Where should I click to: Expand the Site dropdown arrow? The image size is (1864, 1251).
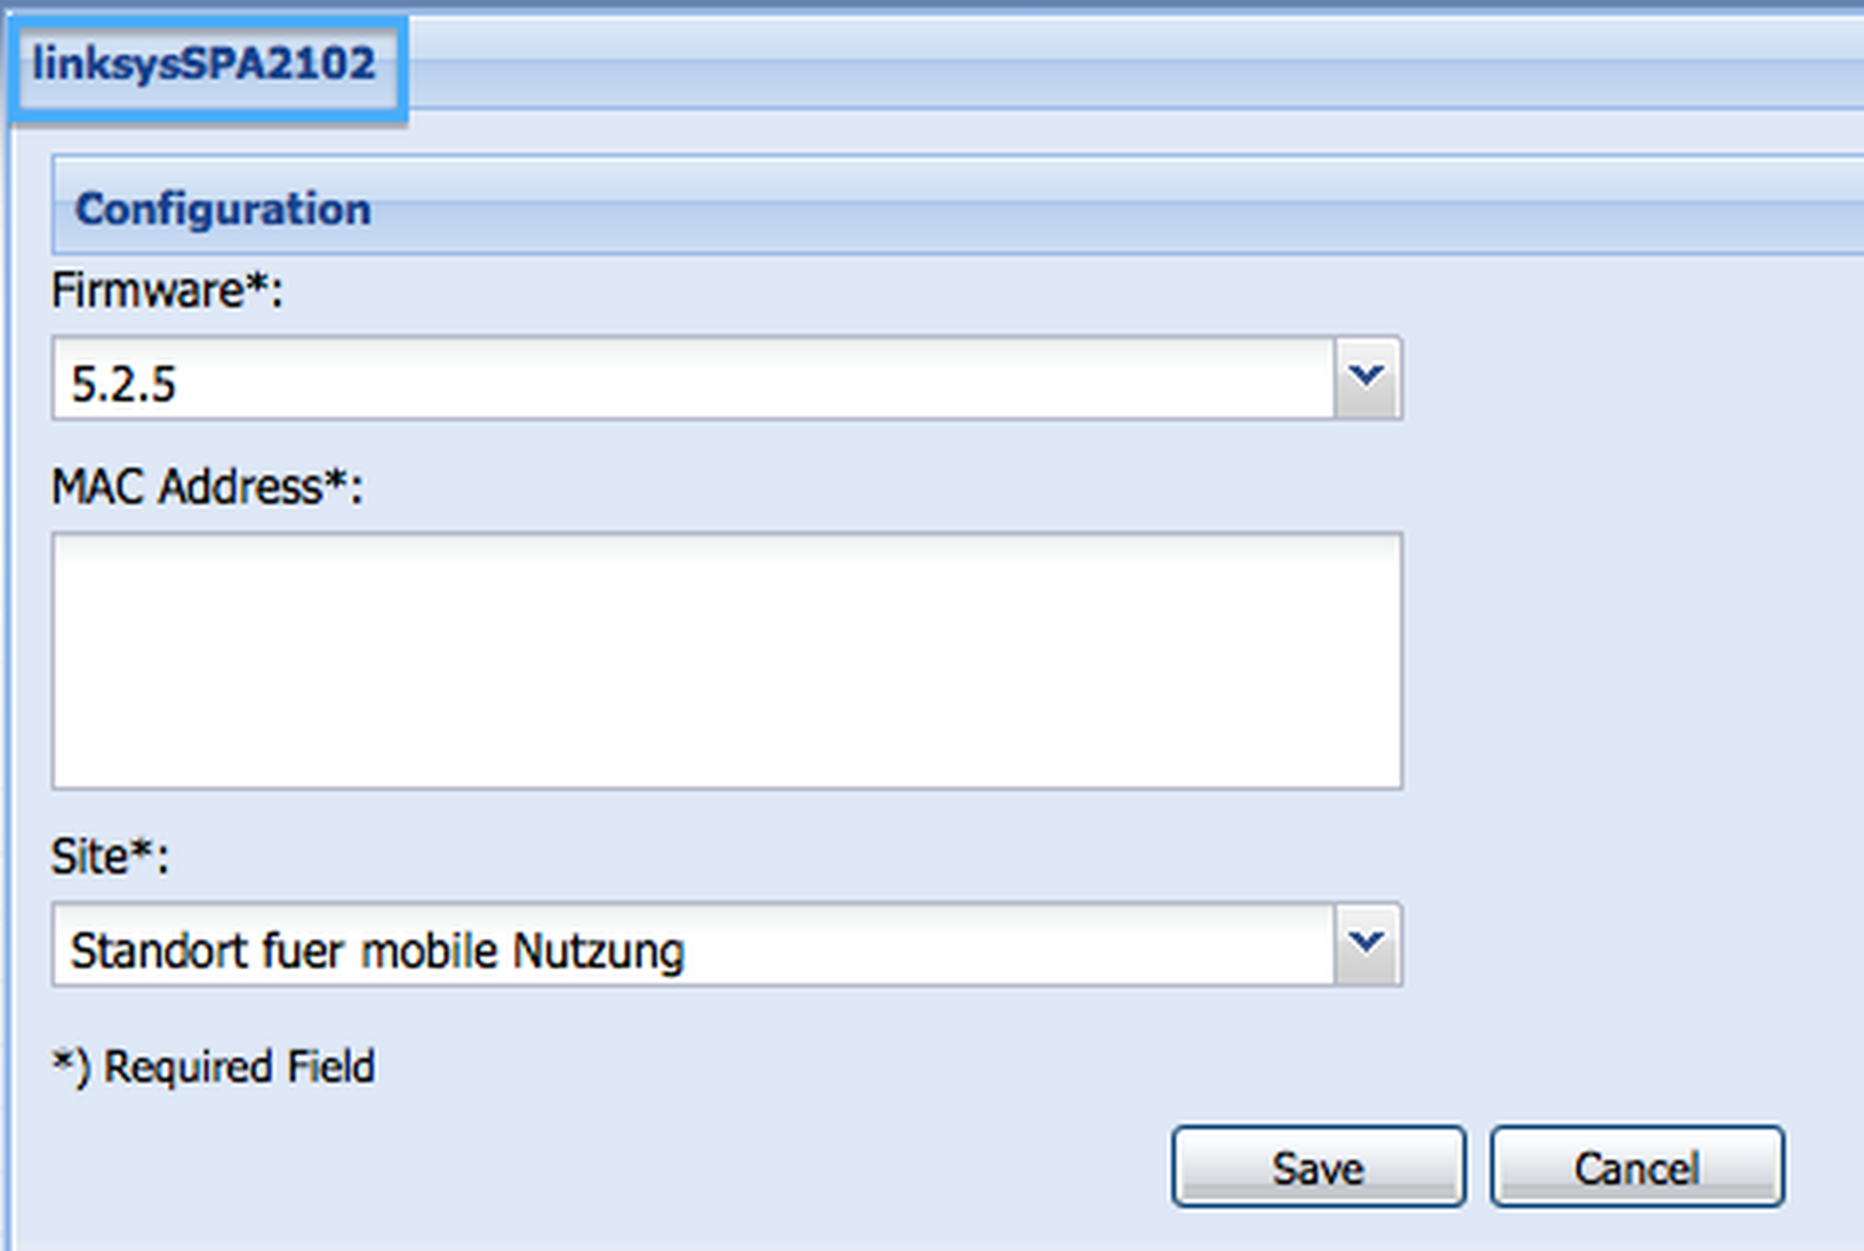click(1366, 943)
